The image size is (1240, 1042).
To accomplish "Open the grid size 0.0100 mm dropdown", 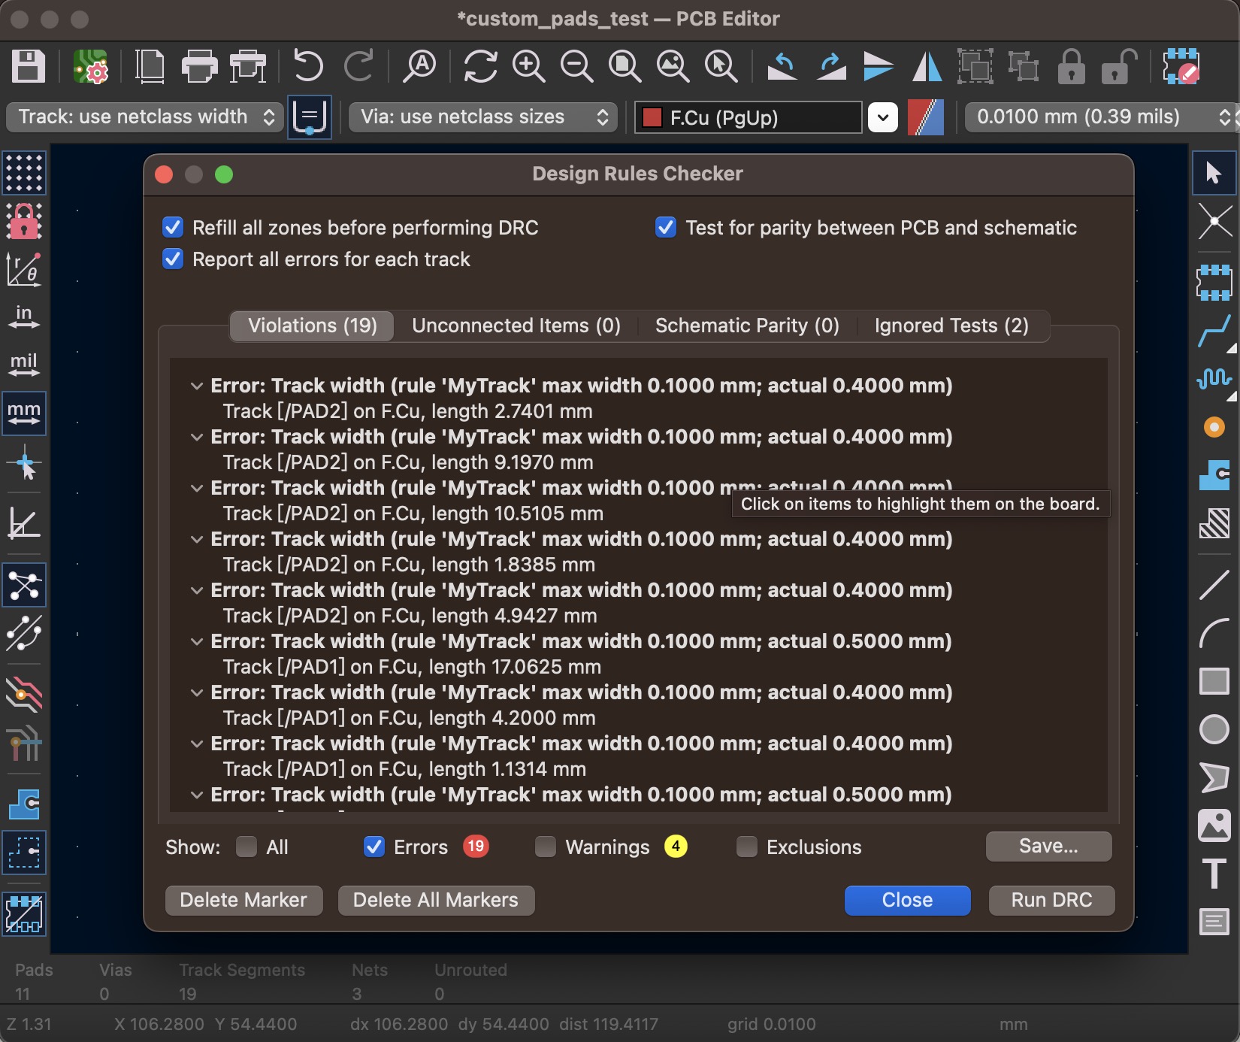I will pos(1102,117).
